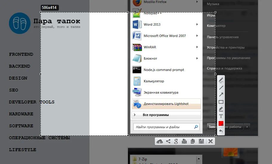Screen dimensions: 272x164
Task: Open Калькулятор menu entry
Action: pos(166,81)
